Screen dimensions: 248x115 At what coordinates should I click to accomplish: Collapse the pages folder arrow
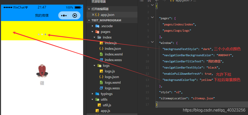click(93, 32)
